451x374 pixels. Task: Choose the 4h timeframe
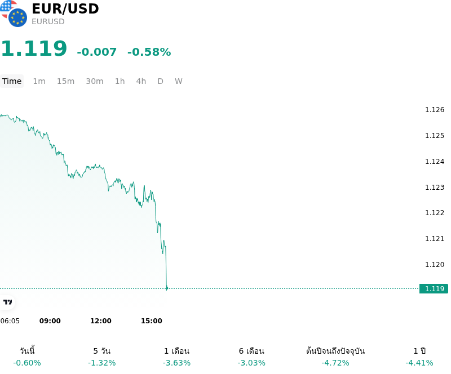(x=141, y=81)
